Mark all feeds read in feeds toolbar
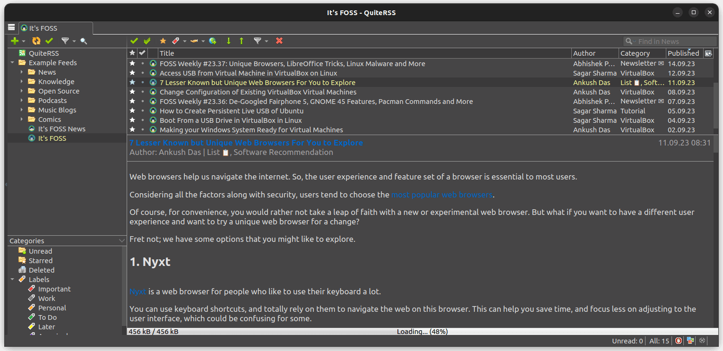 [x=49, y=41]
